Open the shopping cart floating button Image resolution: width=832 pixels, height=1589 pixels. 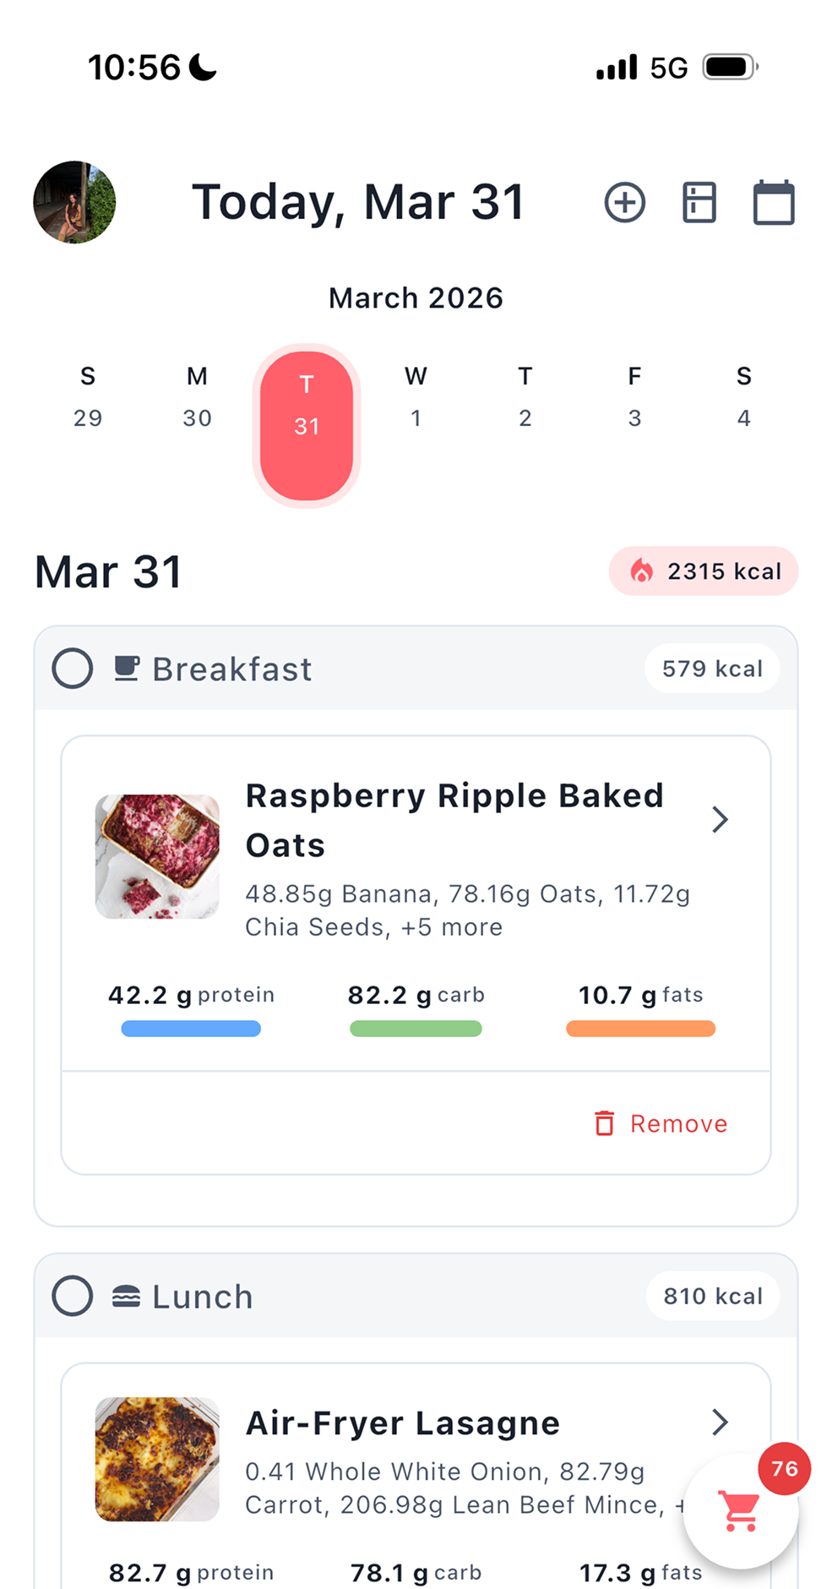tap(740, 1511)
